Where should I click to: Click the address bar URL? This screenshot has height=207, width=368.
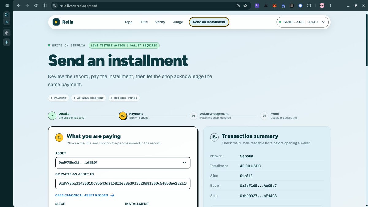[79, 6]
